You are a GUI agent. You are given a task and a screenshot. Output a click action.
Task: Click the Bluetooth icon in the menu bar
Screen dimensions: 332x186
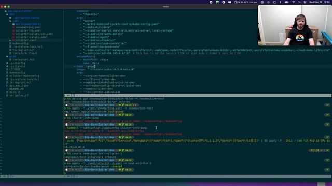280,2
